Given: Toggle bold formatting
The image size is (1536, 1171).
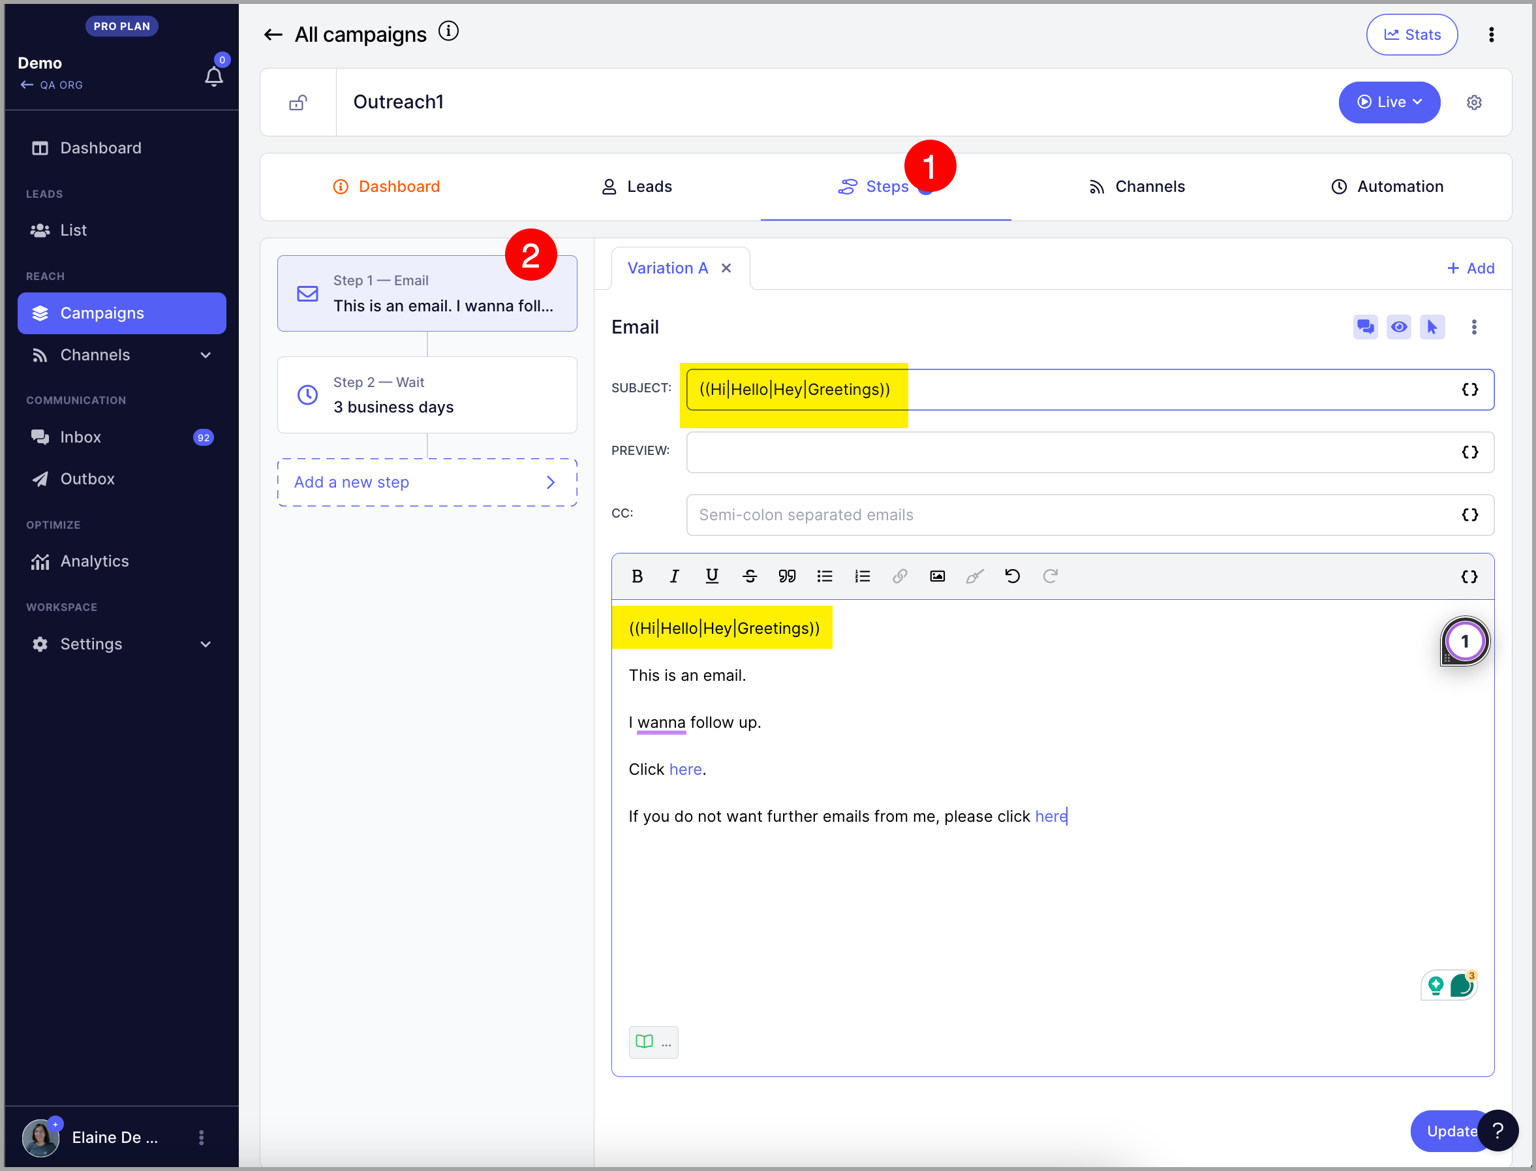Looking at the screenshot, I should (x=637, y=576).
